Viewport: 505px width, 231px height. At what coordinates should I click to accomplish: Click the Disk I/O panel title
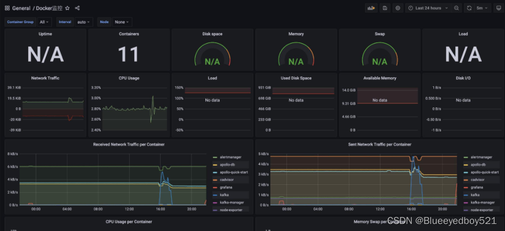(x=463, y=78)
